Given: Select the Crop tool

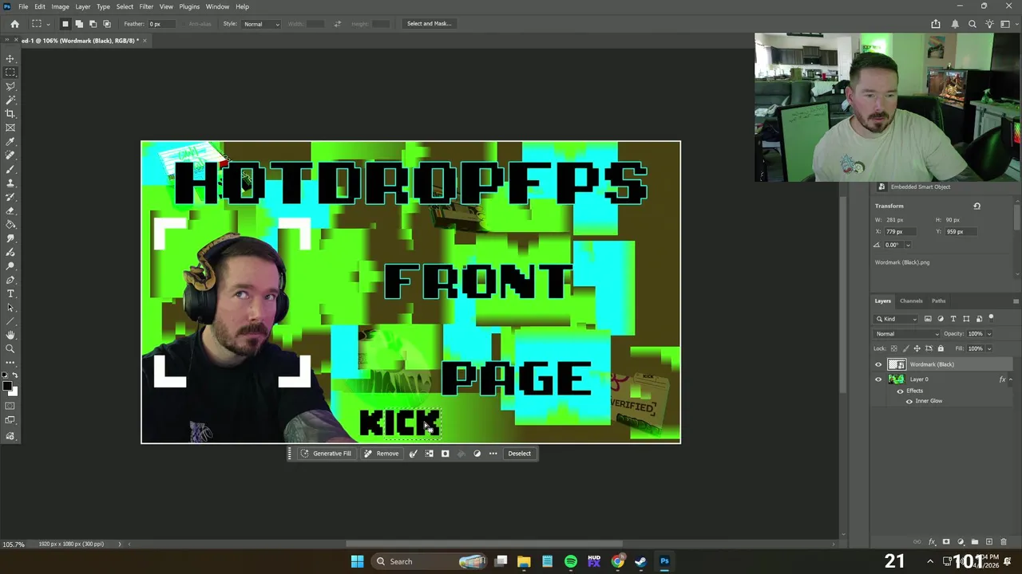Looking at the screenshot, I should (x=10, y=113).
